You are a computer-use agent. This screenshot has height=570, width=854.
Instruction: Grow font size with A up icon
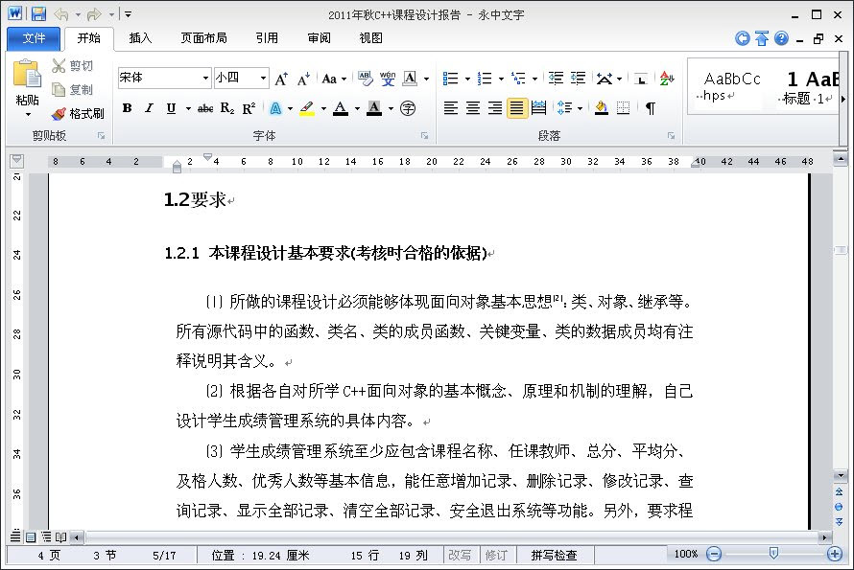(x=281, y=79)
